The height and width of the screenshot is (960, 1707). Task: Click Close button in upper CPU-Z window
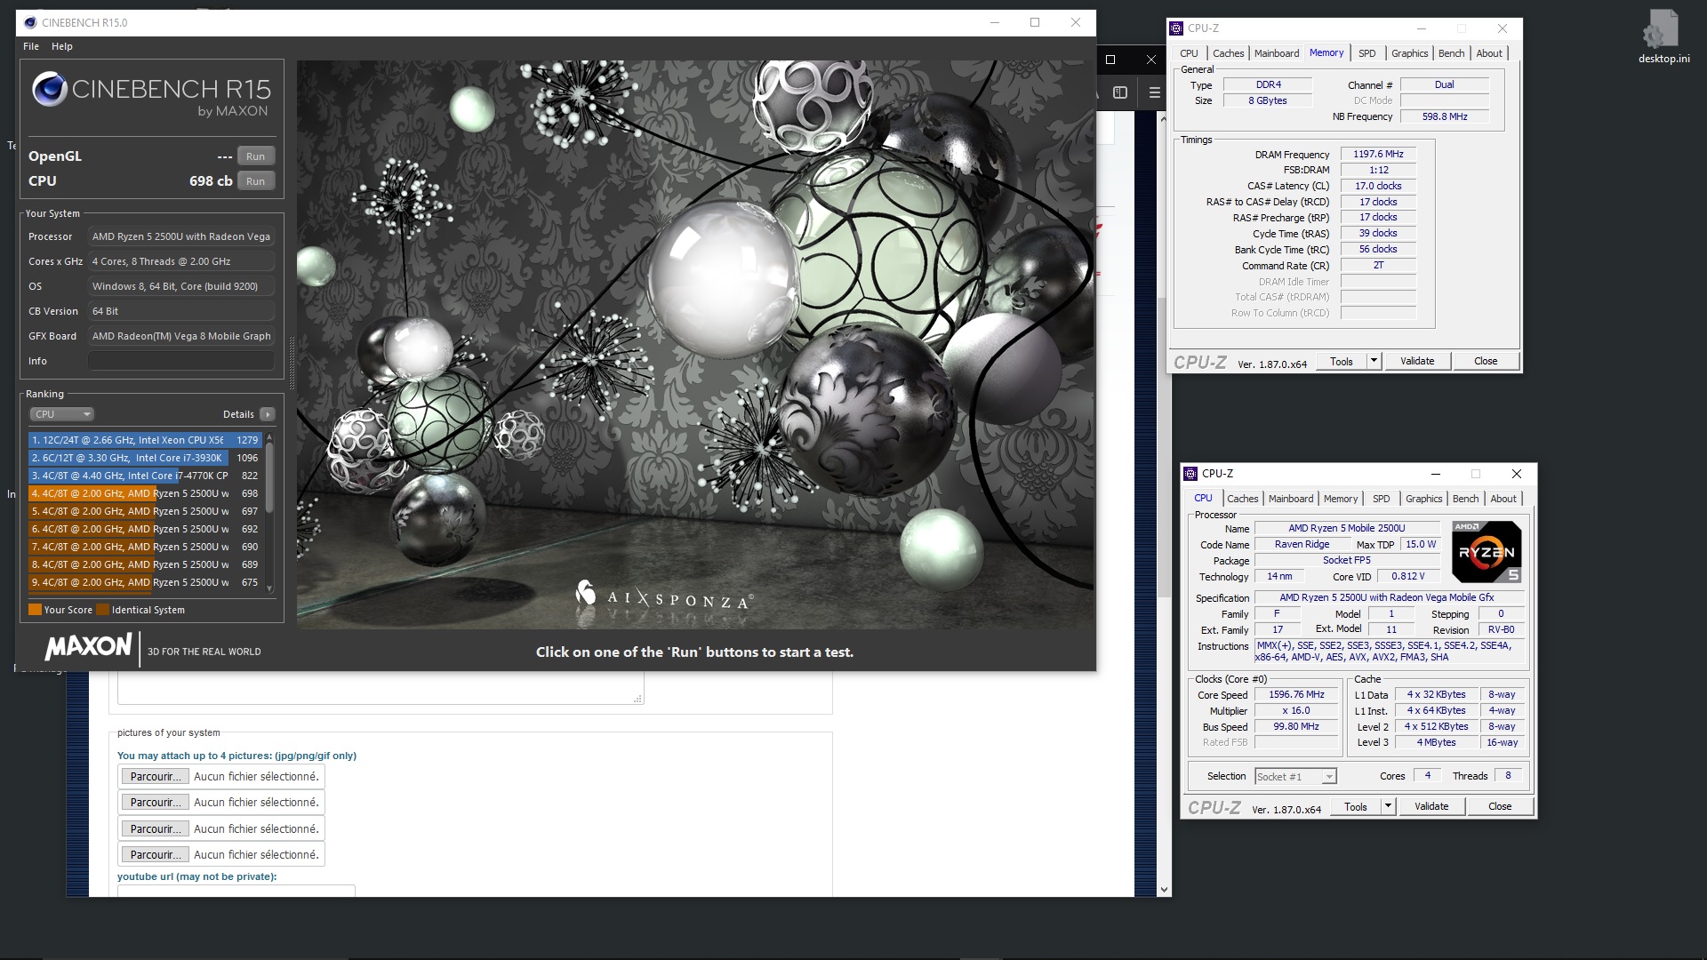[1486, 362]
